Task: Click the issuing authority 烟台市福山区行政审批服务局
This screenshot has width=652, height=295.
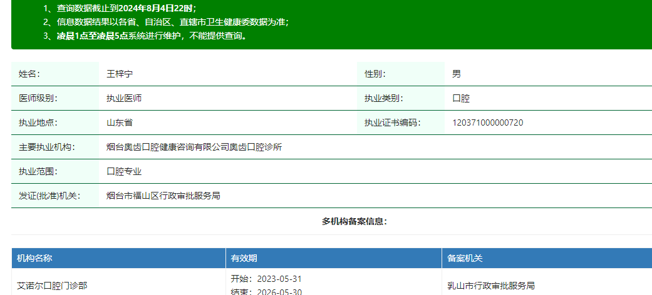Action: 163,196
